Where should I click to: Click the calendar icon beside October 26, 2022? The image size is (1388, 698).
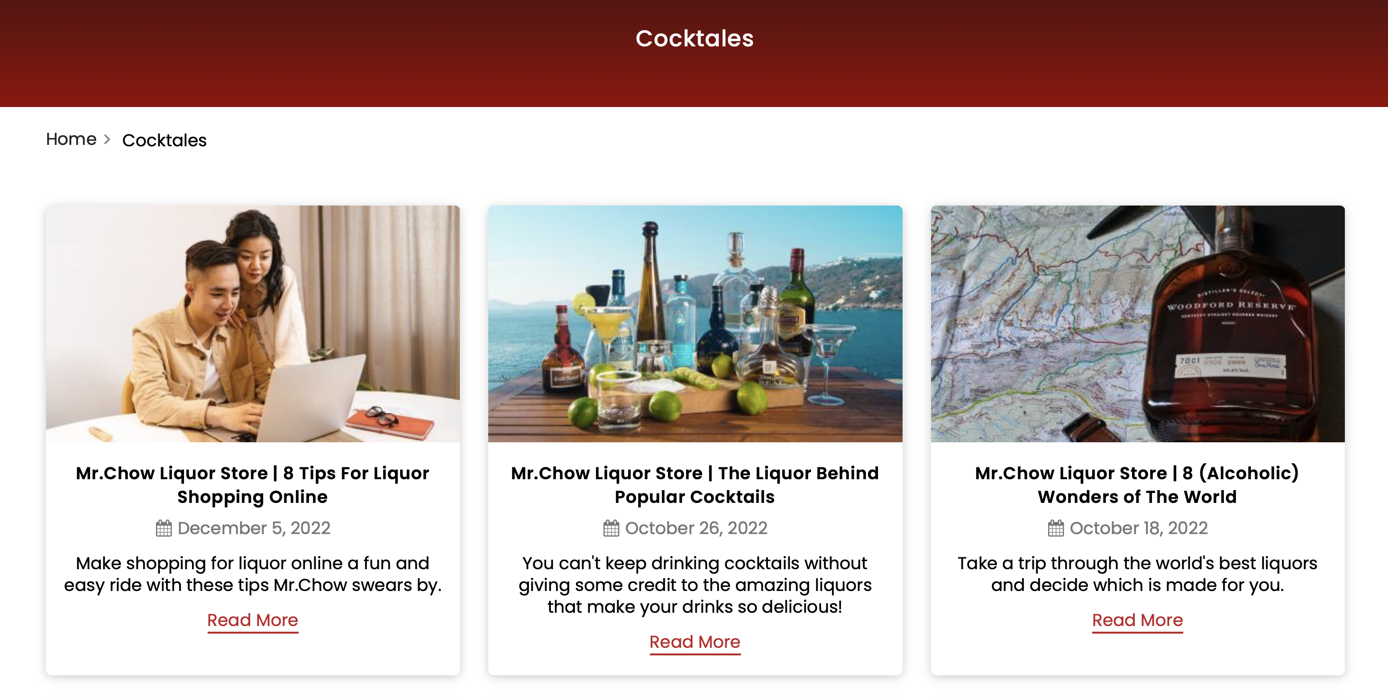click(x=611, y=528)
